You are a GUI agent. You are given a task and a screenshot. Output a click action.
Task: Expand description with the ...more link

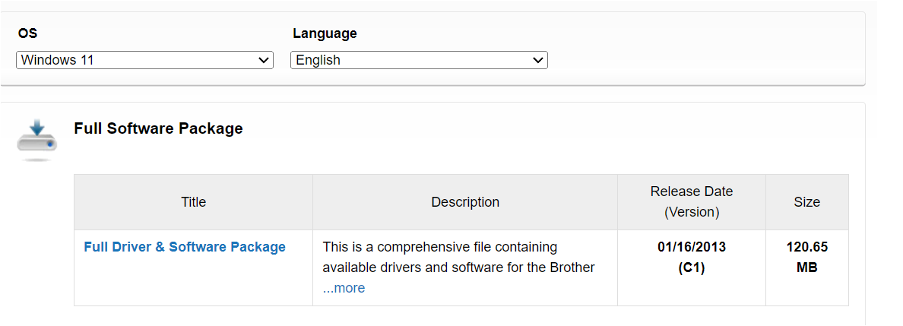344,288
